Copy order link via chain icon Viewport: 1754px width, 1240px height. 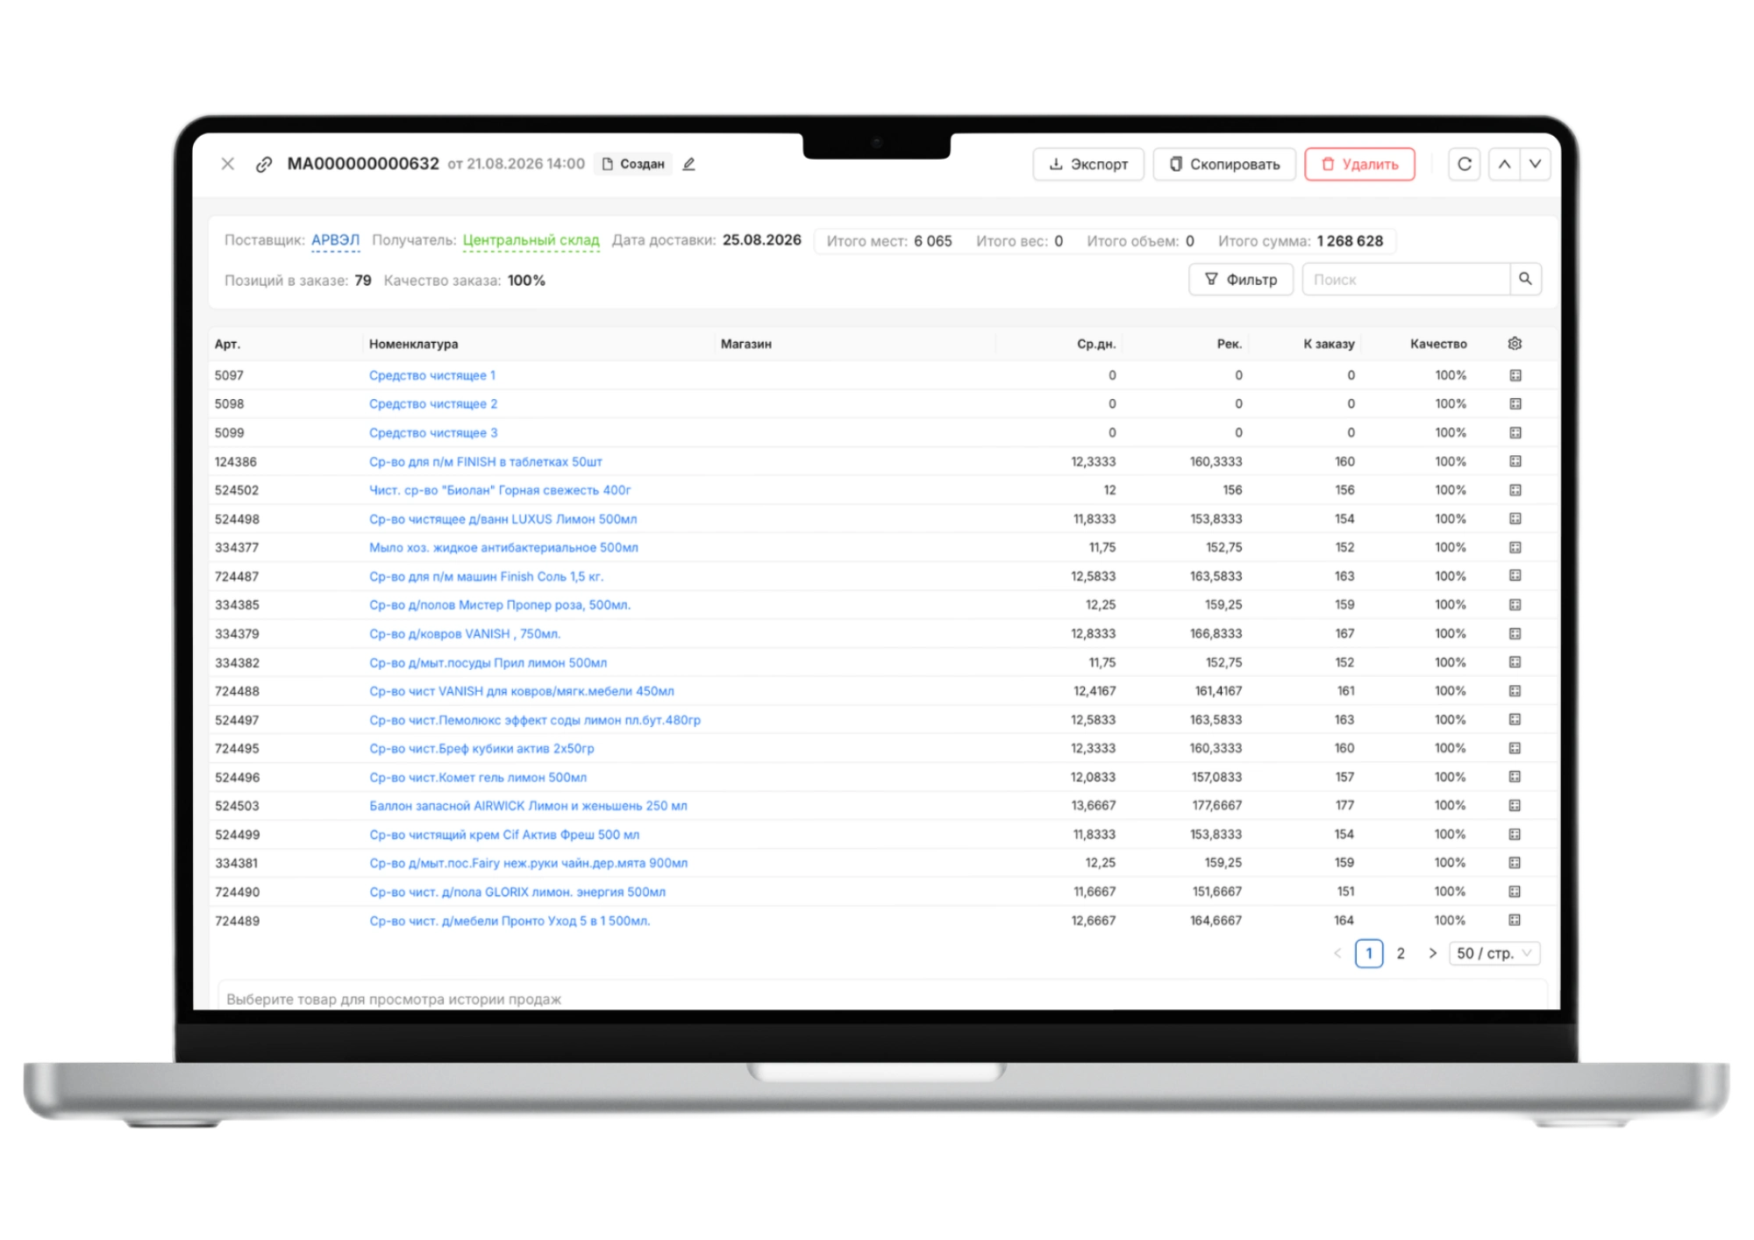point(264,164)
